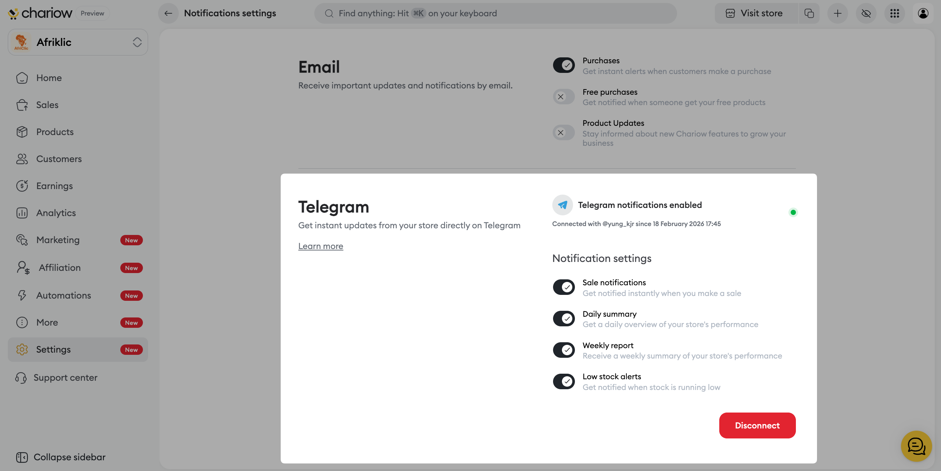Click the back arrow button
The width and height of the screenshot is (941, 471).
[x=168, y=13]
